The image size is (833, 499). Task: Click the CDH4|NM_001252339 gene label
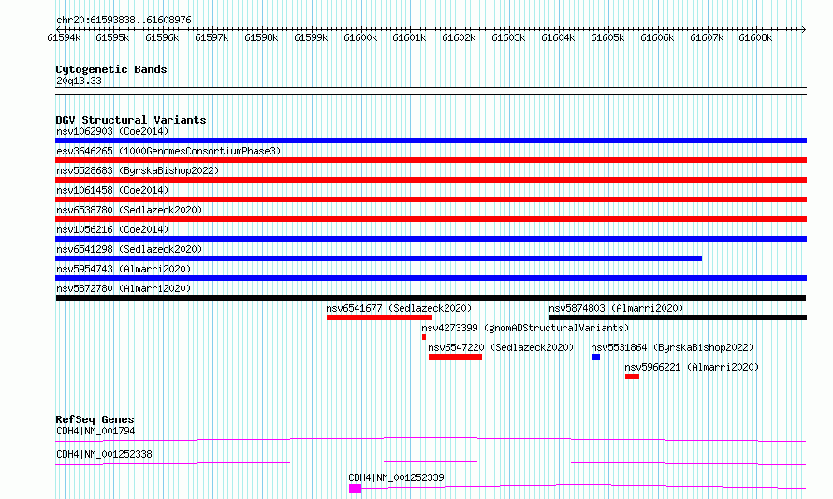[x=396, y=477]
